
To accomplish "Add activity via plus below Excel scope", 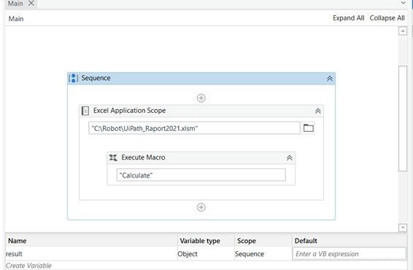I will (201, 207).
